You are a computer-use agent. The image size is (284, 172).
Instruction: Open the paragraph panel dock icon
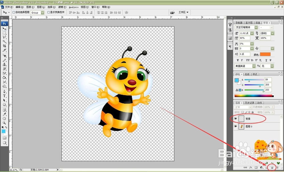click(x=230, y=47)
